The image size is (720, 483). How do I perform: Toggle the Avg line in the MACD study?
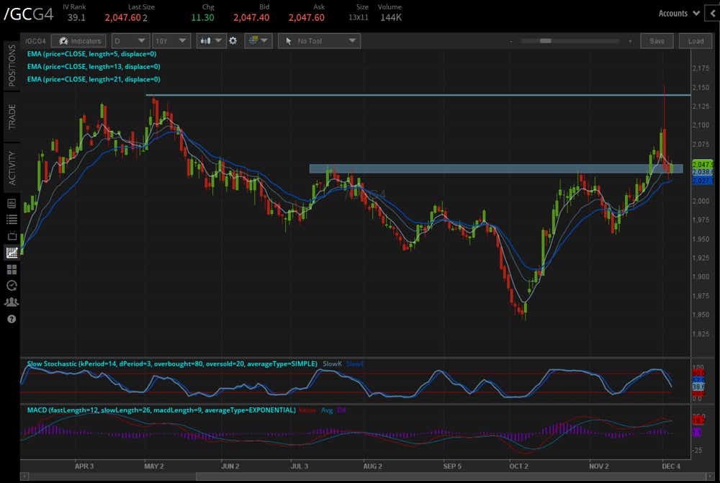[325, 410]
